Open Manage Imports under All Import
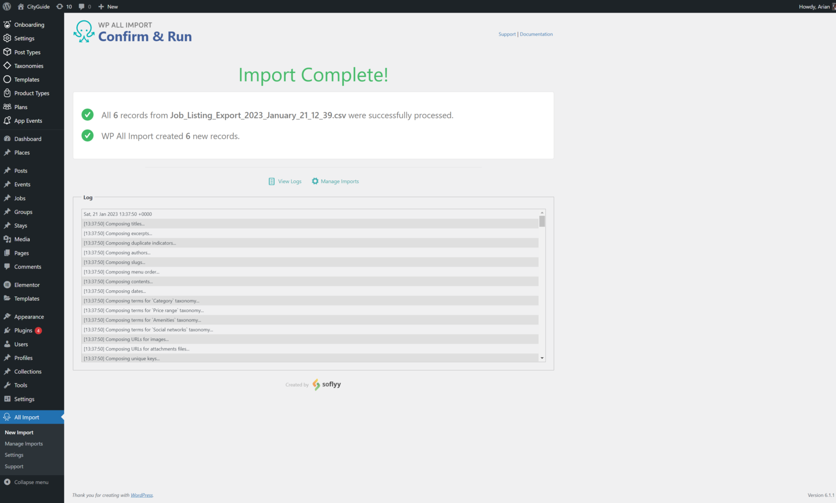Screen dimensions: 836x503 (x=24, y=443)
